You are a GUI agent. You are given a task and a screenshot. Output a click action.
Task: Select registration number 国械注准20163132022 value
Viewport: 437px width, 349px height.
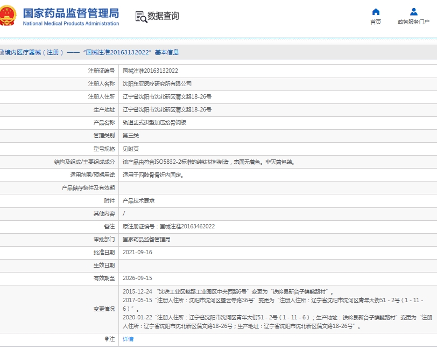click(x=150, y=71)
